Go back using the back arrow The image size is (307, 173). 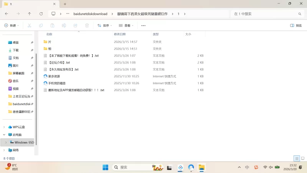pyautogui.click(x=7, y=14)
